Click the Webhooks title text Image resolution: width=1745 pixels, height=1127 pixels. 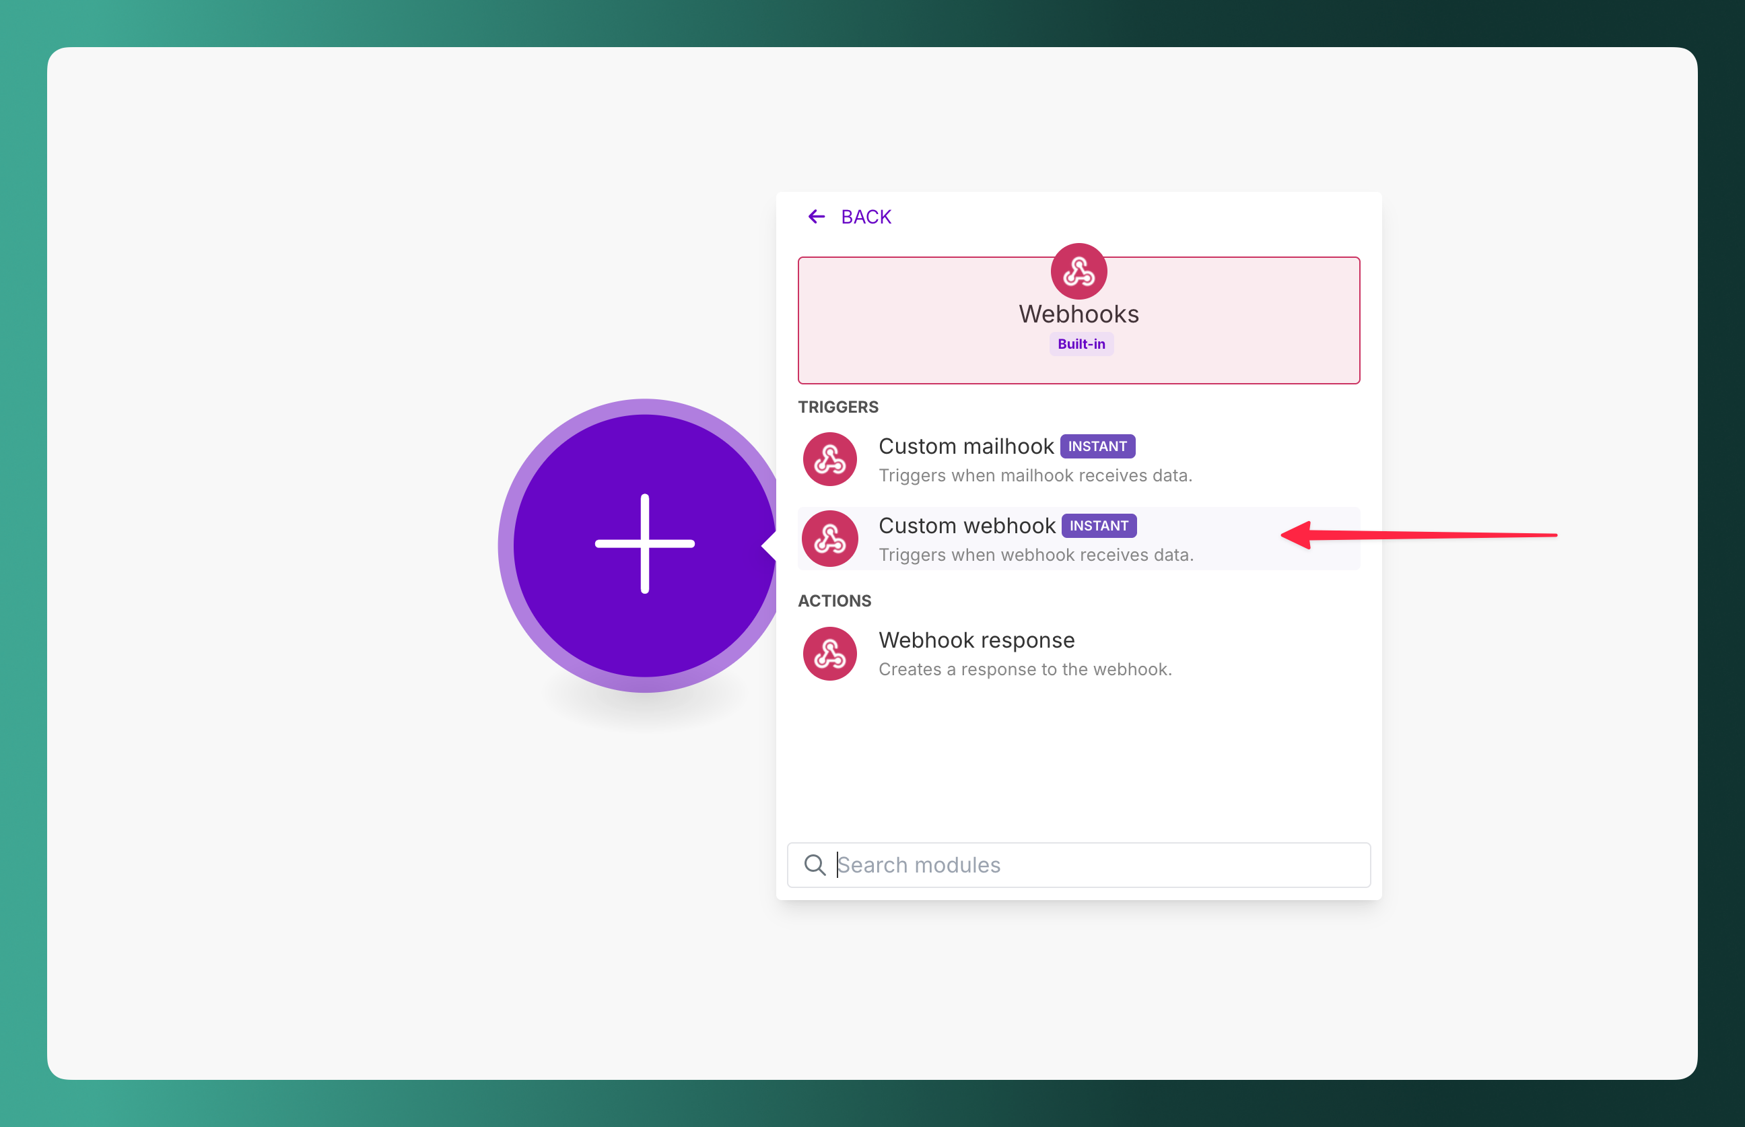tap(1078, 313)
